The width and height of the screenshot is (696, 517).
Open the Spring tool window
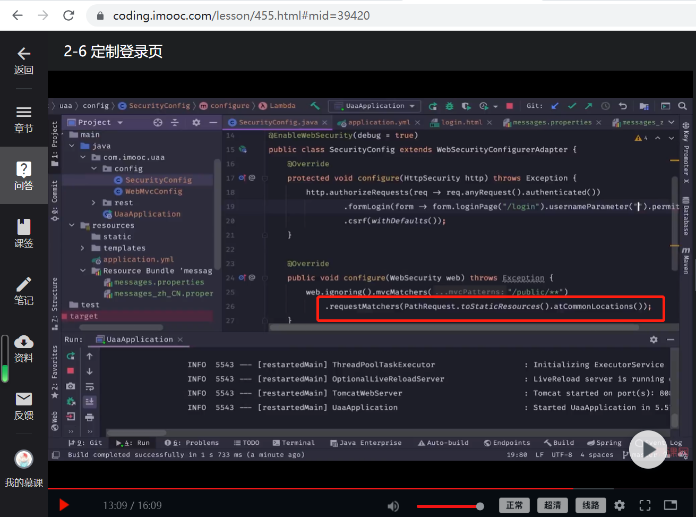click(x=604, y=443)
